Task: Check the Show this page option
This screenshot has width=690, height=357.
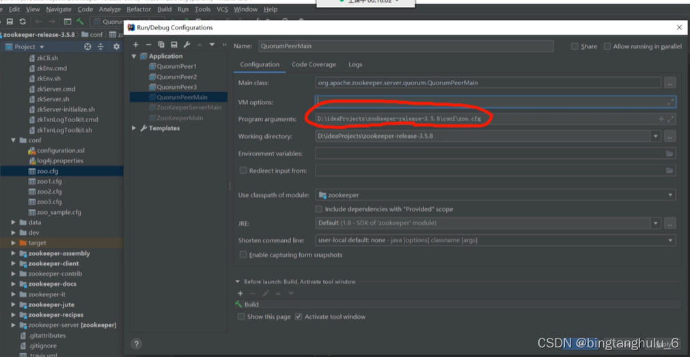Action: pyautogui.click(x=241, y=317)
